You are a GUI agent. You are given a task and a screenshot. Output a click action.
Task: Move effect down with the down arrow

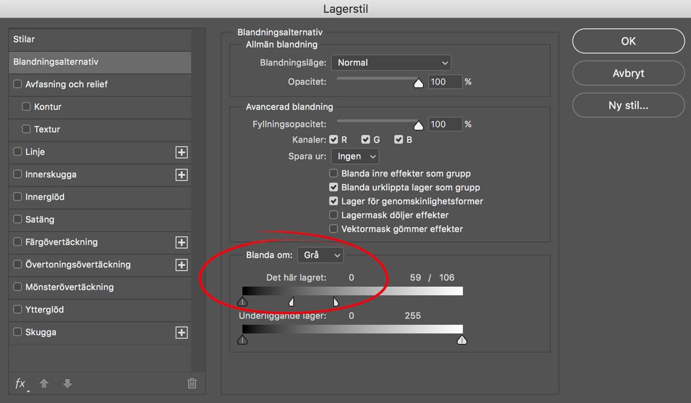coord(67,383)
